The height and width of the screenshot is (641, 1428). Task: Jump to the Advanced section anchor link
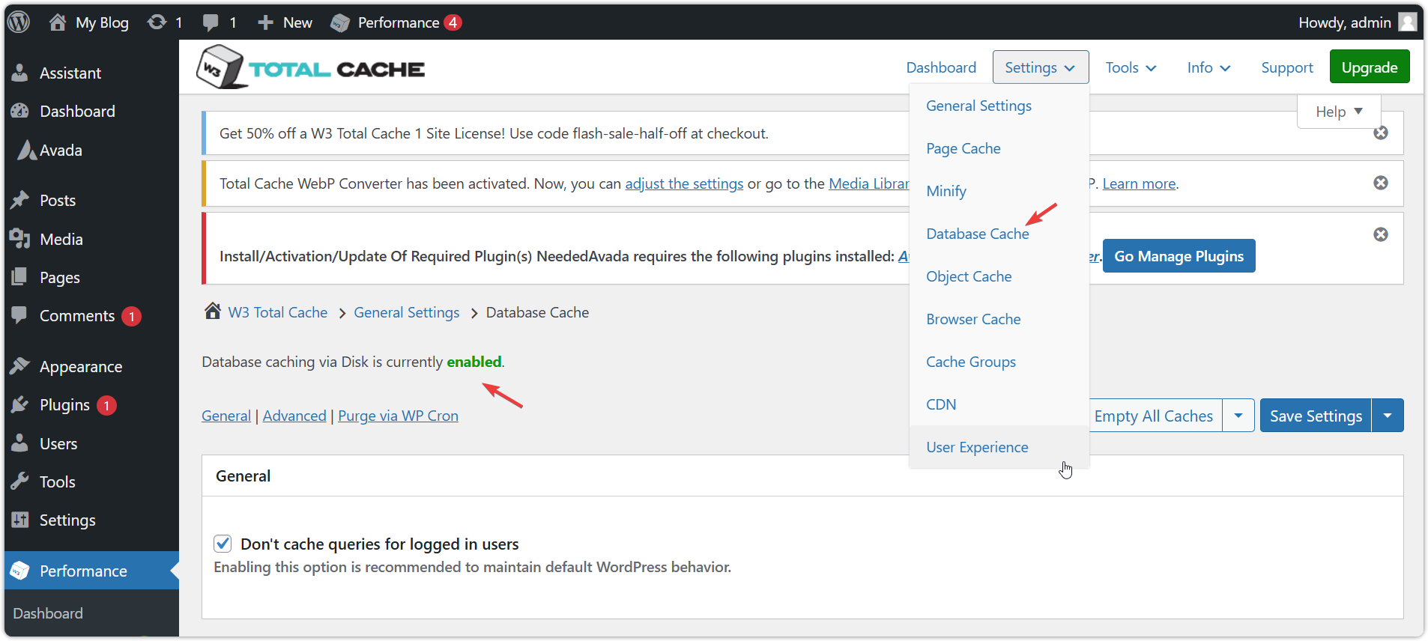coord(294,416)
